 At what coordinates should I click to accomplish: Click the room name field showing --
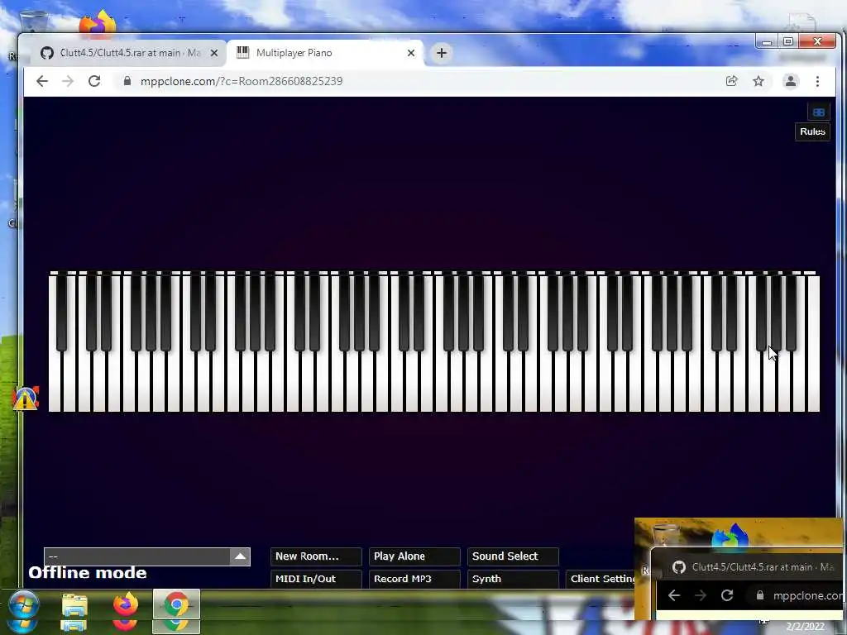[x=137, y=556]
